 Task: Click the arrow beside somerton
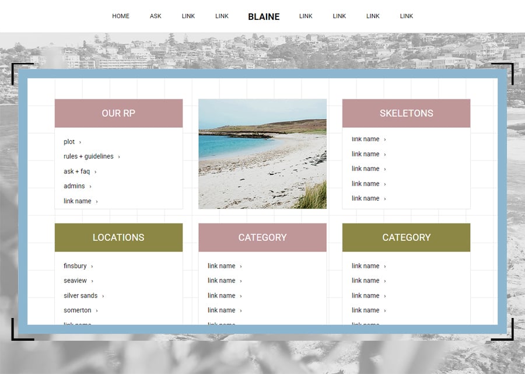point(97,311)
